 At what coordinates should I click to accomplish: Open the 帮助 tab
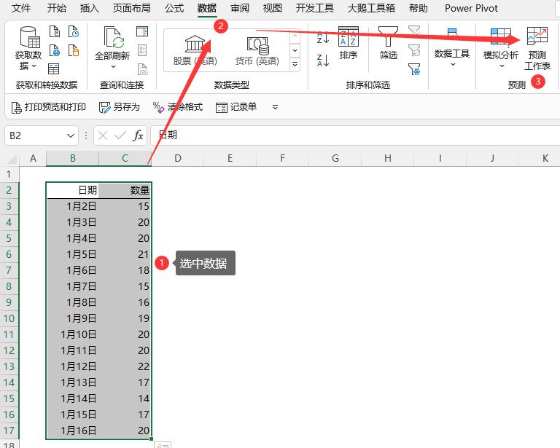419,8
